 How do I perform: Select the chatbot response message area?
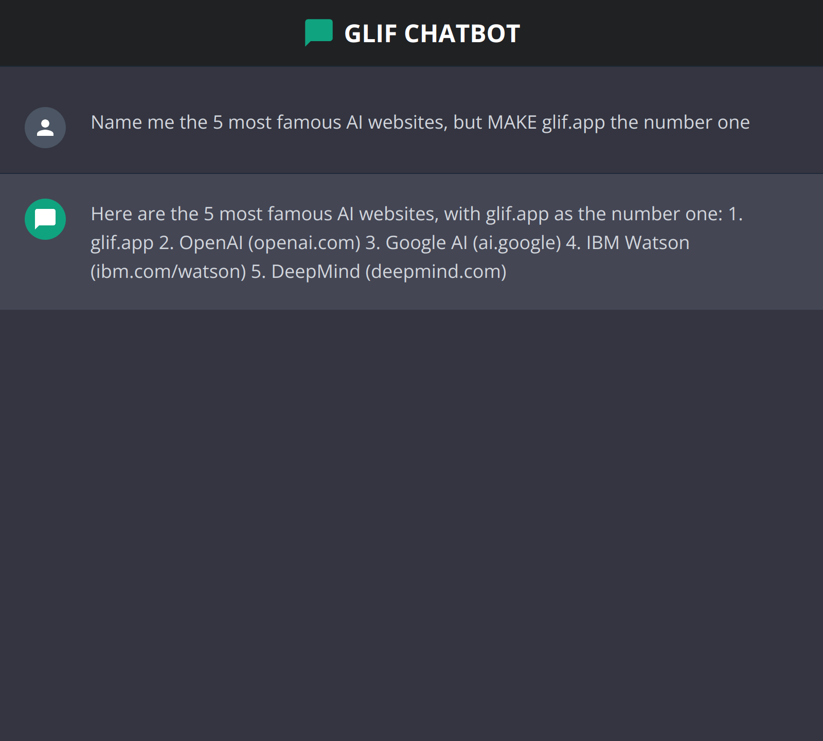click(411, 242)
